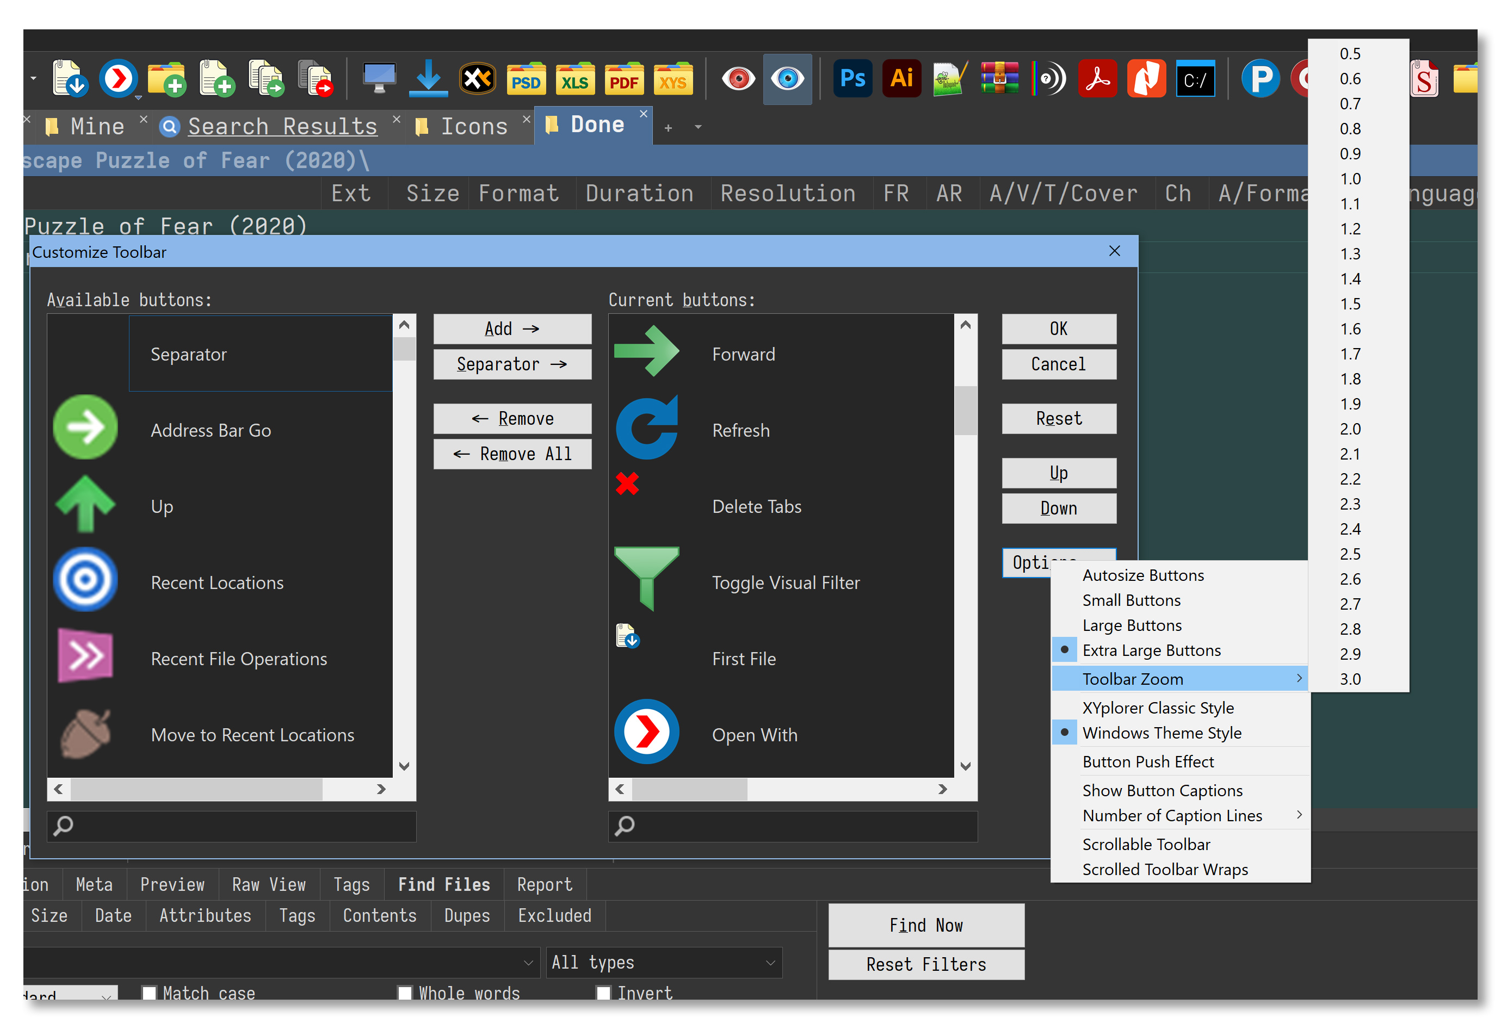Switch to the Icons tab
This screenshot has height=1029, width=1501.
pyautogui.click(x=473, y=127)
